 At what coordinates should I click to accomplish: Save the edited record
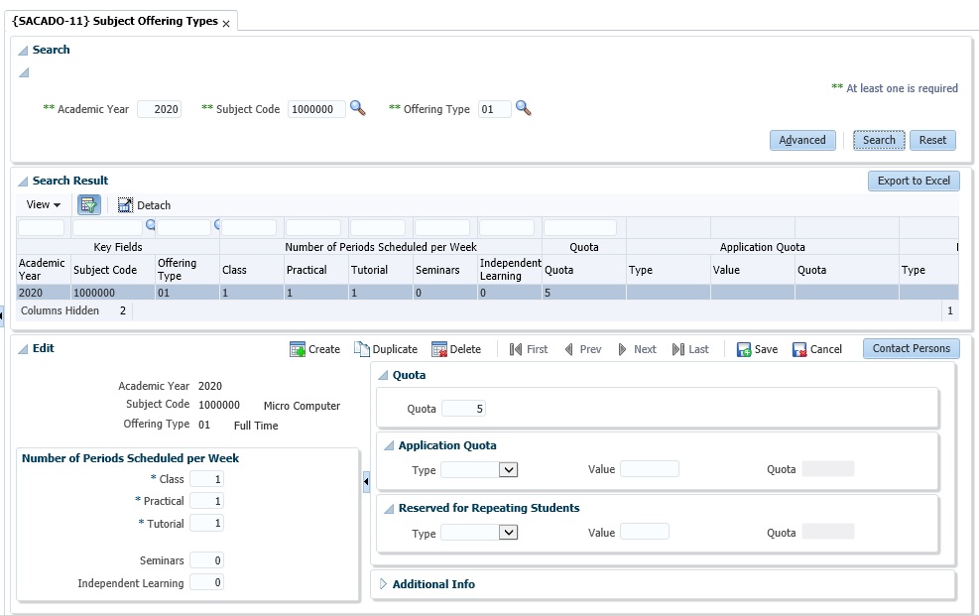click(757, 349)
